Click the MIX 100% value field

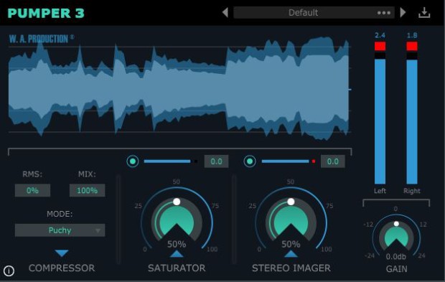coord(87,190)
